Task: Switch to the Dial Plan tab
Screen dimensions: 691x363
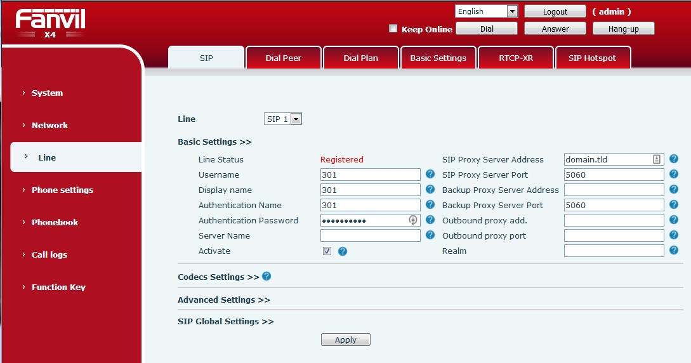Action: (x=360, y=58)
